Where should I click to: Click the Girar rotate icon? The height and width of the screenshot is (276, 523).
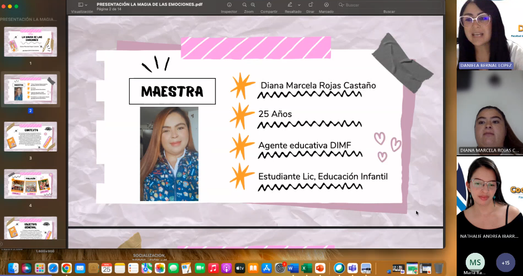[310, 5]
